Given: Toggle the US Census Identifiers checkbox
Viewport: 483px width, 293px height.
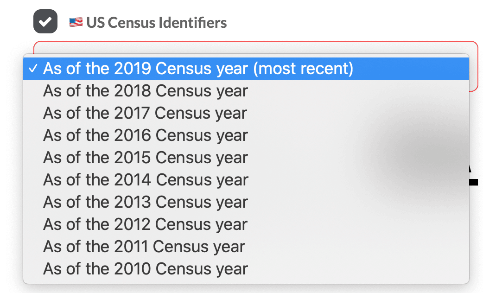Looking at the screenshot, I should pos(44,21).
